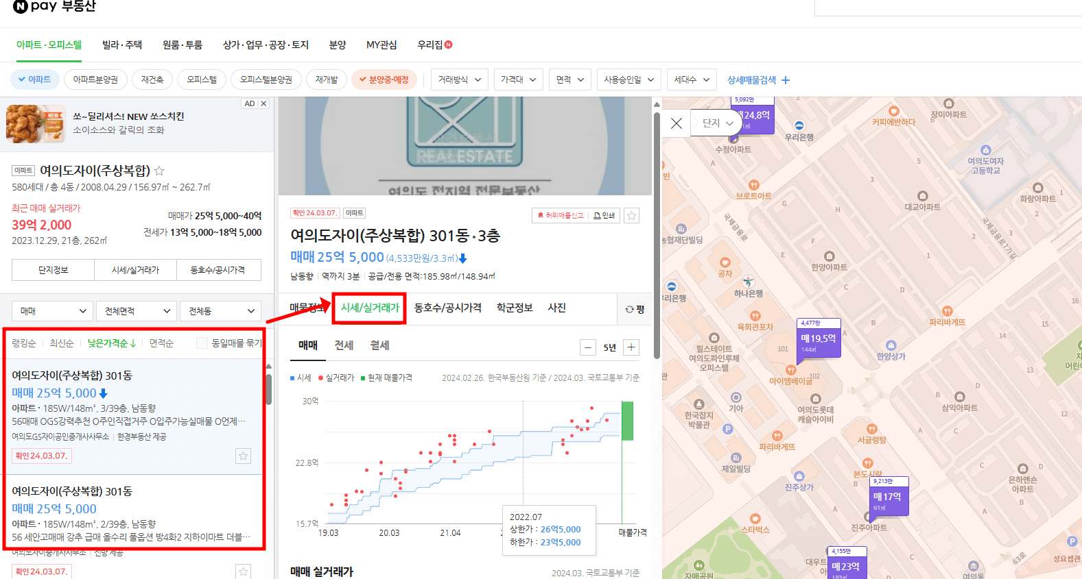Click the 인쇄 print icon button
Screen dimensions: 1082x579
[x=604, y=215]
